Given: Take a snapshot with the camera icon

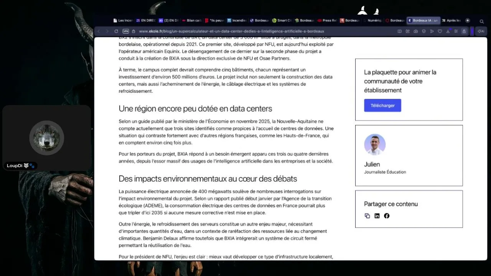Looking at the screenshot, I should (x=416, y=31).
